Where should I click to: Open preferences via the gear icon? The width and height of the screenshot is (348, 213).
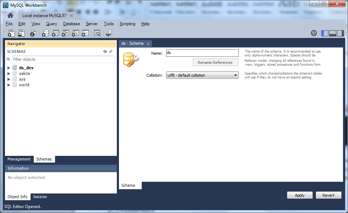coord(314,33)
